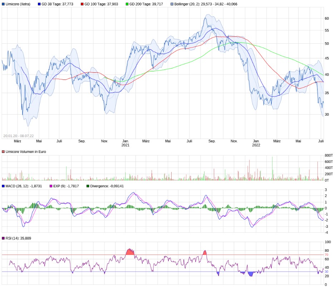Click the green Divergence legend swatch

88,186
